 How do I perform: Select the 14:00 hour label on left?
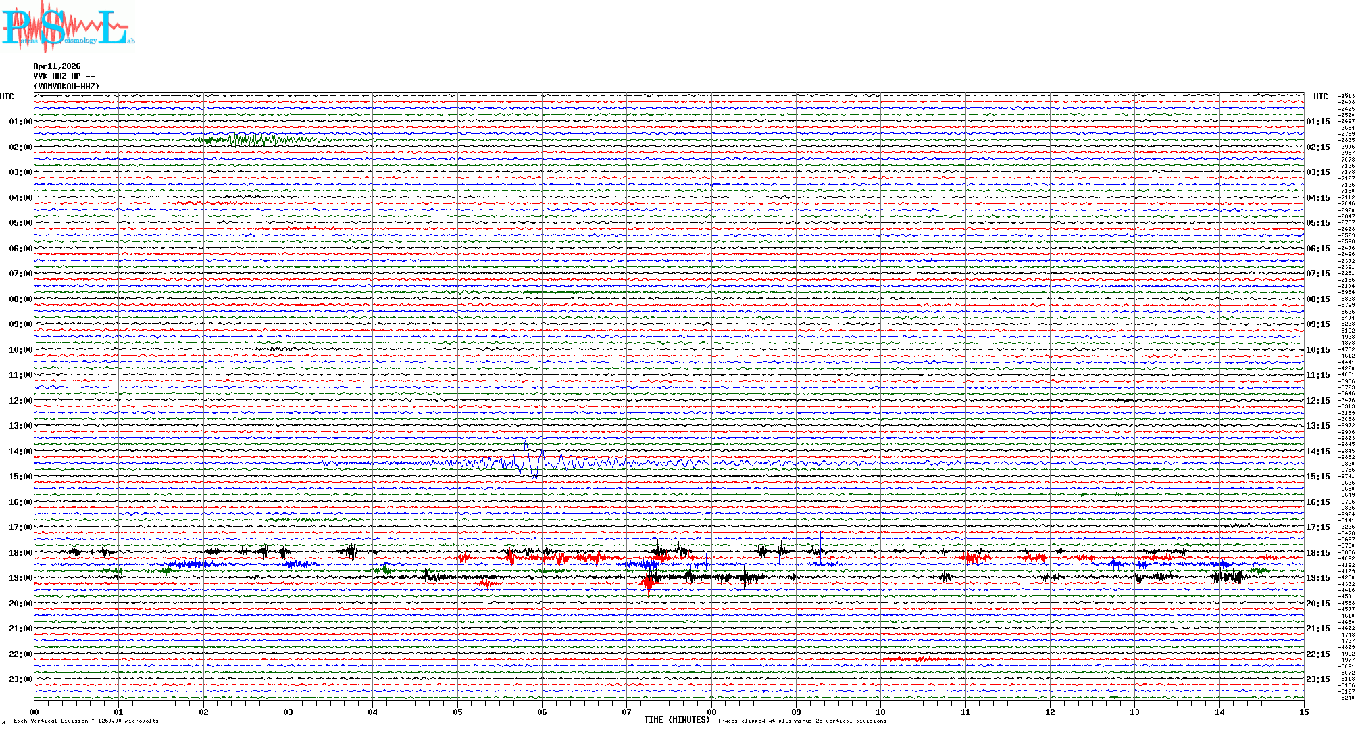[x=20, y=452]
